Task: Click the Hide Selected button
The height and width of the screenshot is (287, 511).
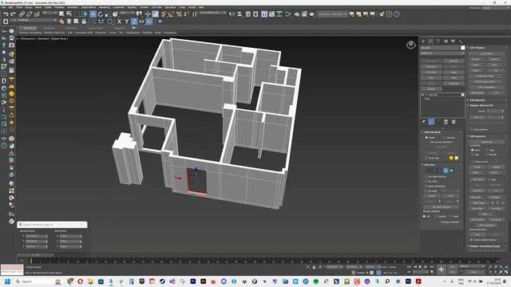Action: click(477, 220)
